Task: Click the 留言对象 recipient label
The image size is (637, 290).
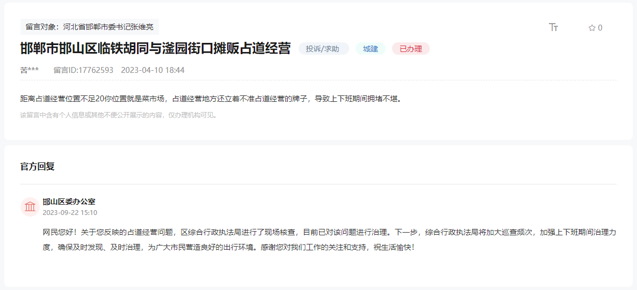Action: (x=90, y=27)
